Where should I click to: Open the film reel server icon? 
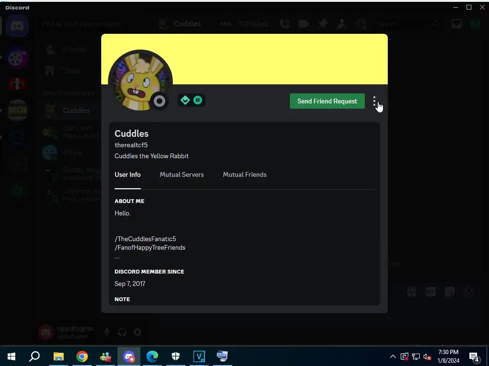point(17,58)
